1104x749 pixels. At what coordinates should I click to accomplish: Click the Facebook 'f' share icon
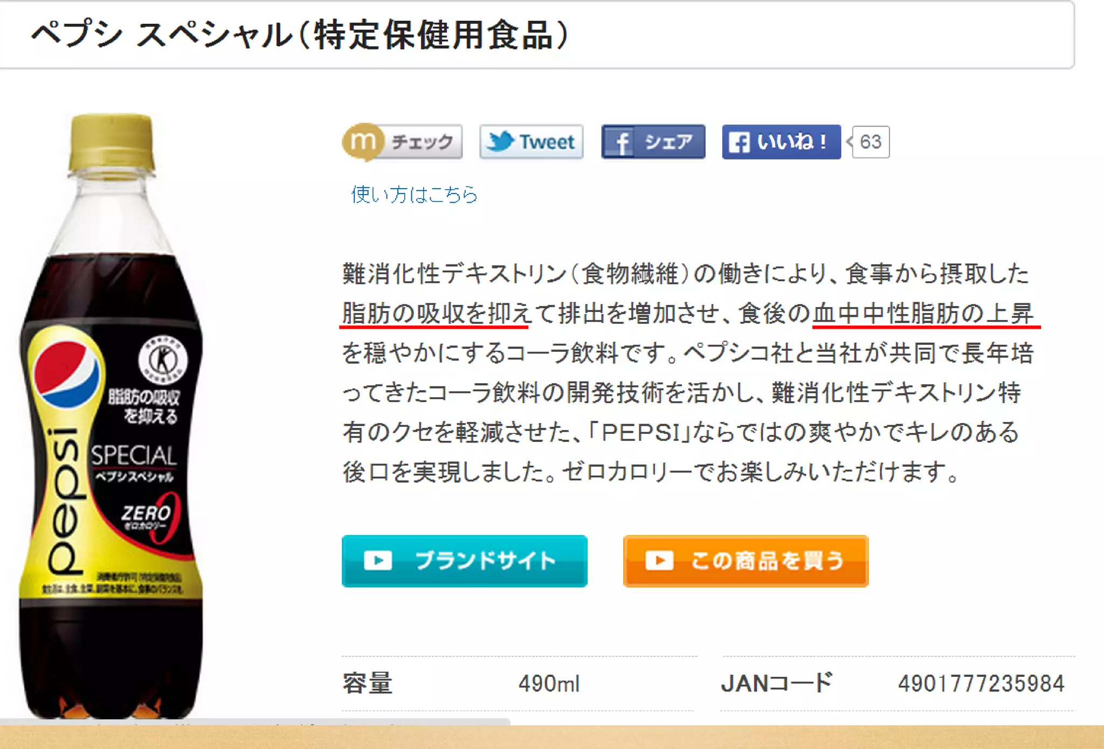click(620, 142)
